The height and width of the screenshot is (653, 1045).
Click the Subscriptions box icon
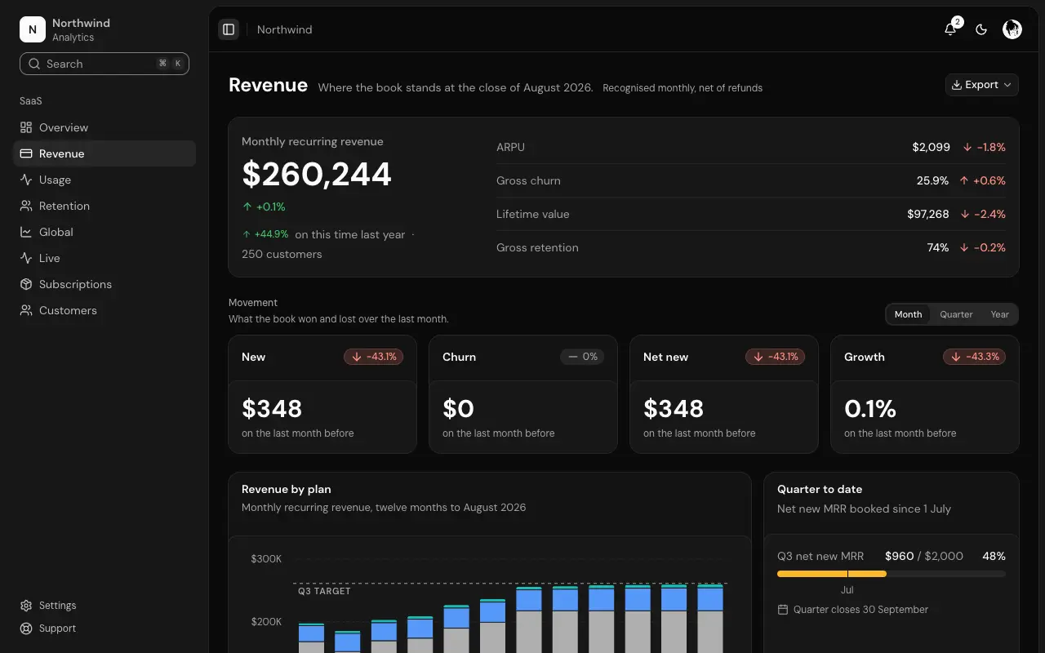pyautogui.click(x=26, y=284)
